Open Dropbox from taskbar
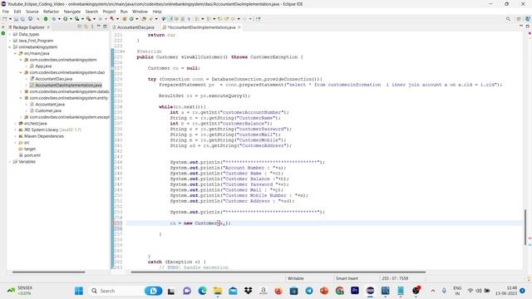The width and height of the screenshot is (532, 299). click(248, 291)
